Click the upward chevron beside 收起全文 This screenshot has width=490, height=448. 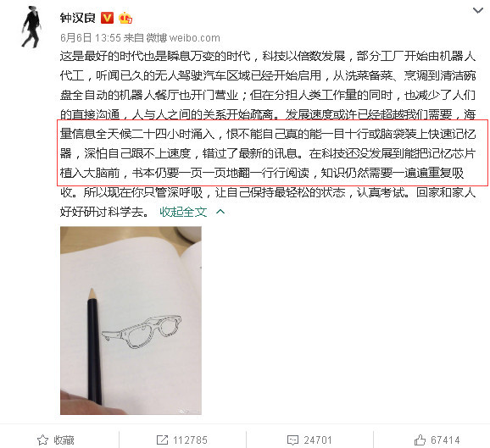pos(220,212)
